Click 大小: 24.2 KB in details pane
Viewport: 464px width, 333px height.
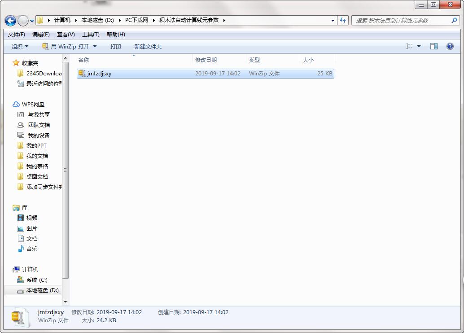pyautogui.click(x=99, y=320)
